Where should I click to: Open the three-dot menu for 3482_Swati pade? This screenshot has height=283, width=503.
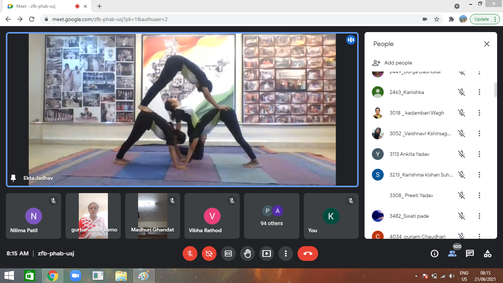(x=479, y=216)
